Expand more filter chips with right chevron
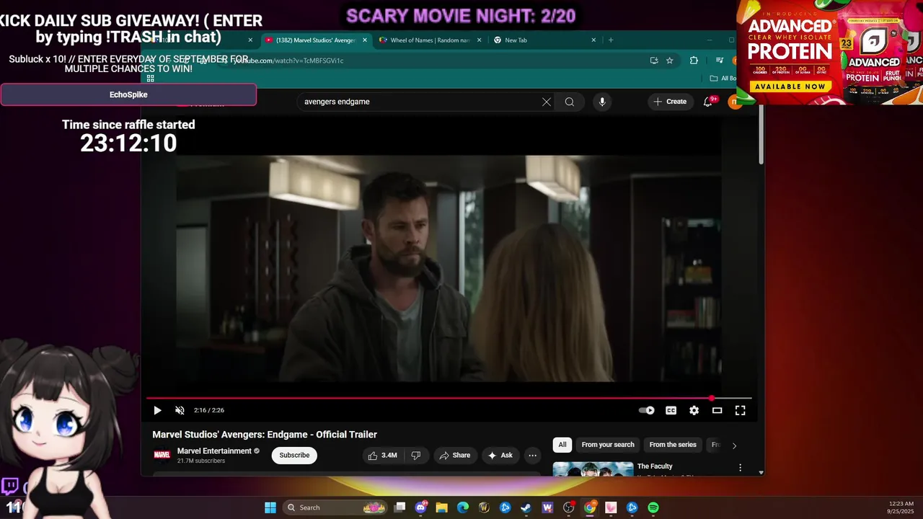Viewport: 923px width, 519px height. point(734,445)
